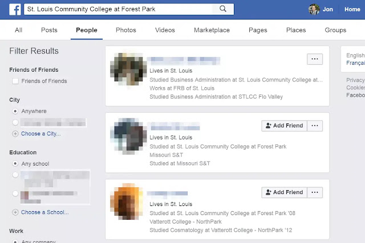Screen dimensions: 365x243
Task: Click the 'Filter Results' heading
Action: pyautogui.click(x=34, y=51)
